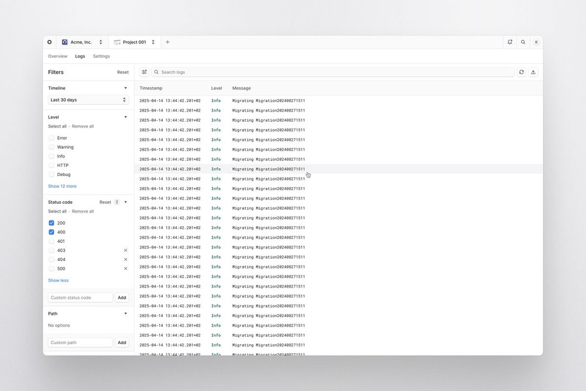Image resolution: width=586 pixels, height=391 pixels.
Task: Open user avatar K menu
Action: point(536,42)
